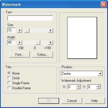
Task: Click the Angle slider right arrow
Action: (51, 42)
